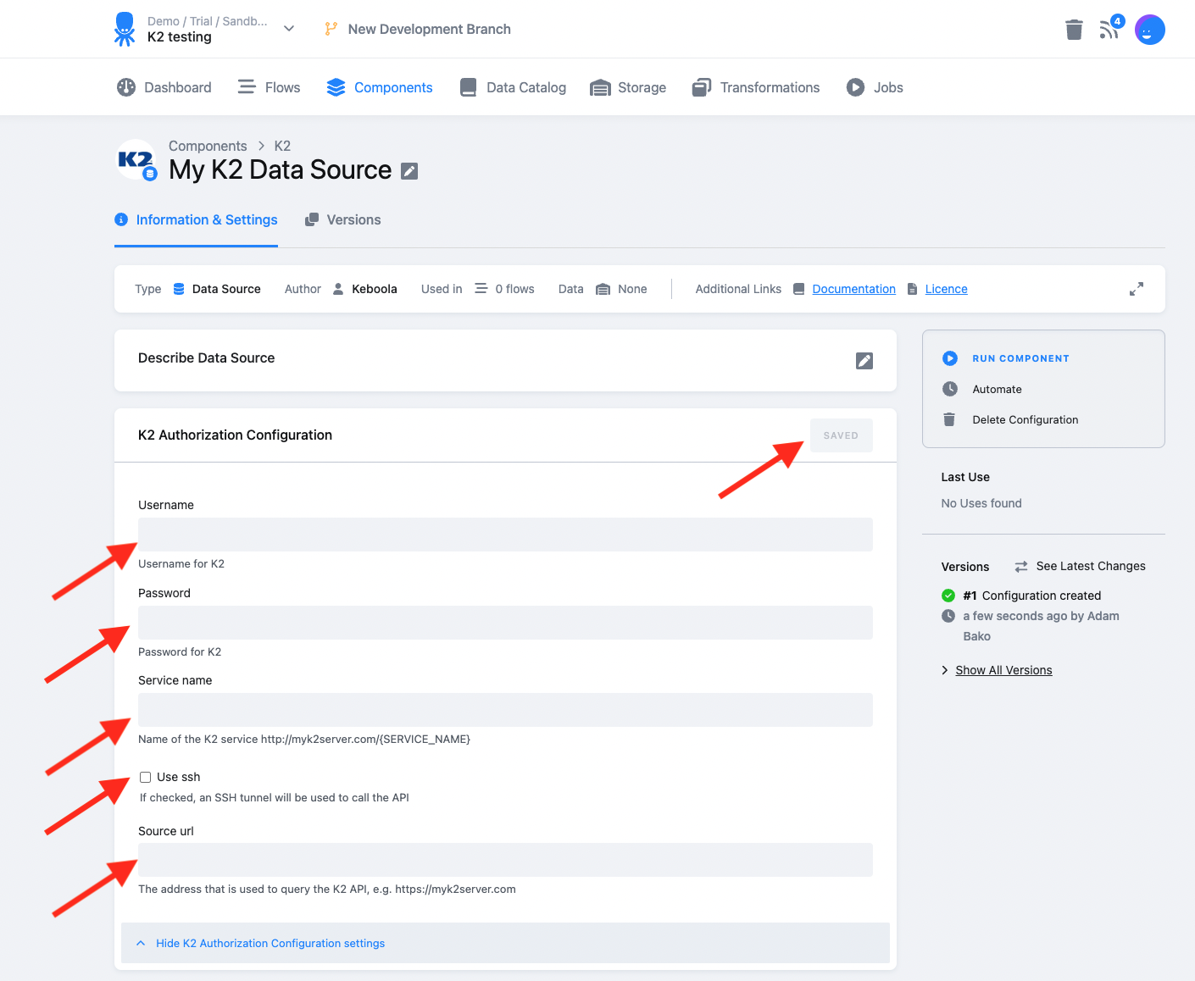Focus the Password input field

click(x=505, y=623)
